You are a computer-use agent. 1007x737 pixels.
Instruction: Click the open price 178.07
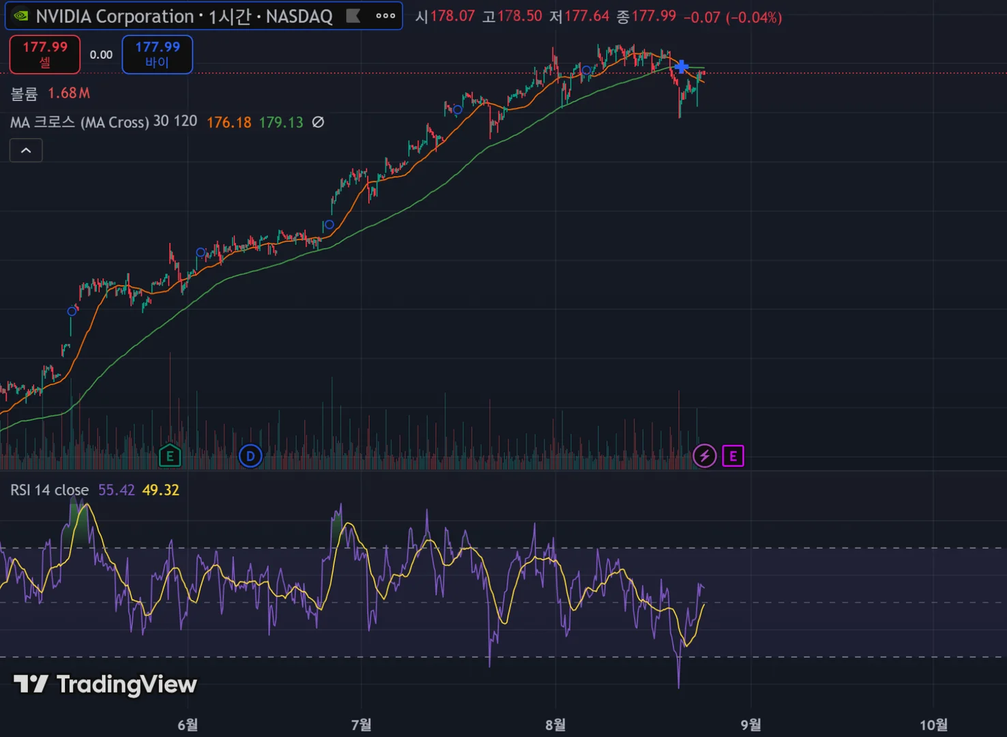452,16
